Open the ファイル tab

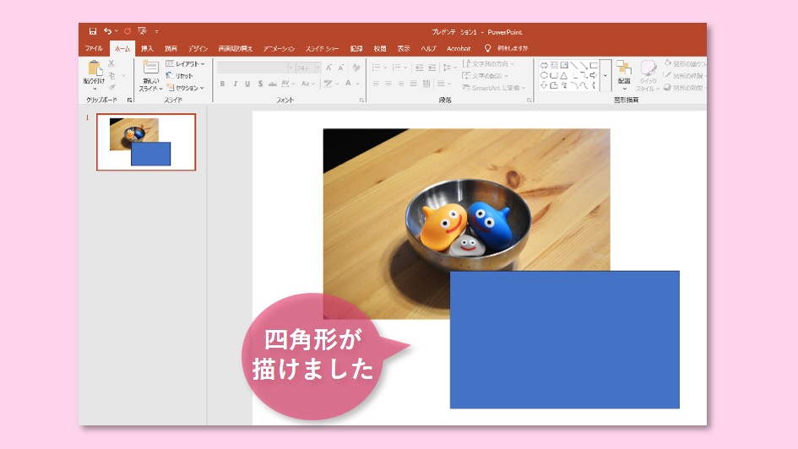point(94,48)
